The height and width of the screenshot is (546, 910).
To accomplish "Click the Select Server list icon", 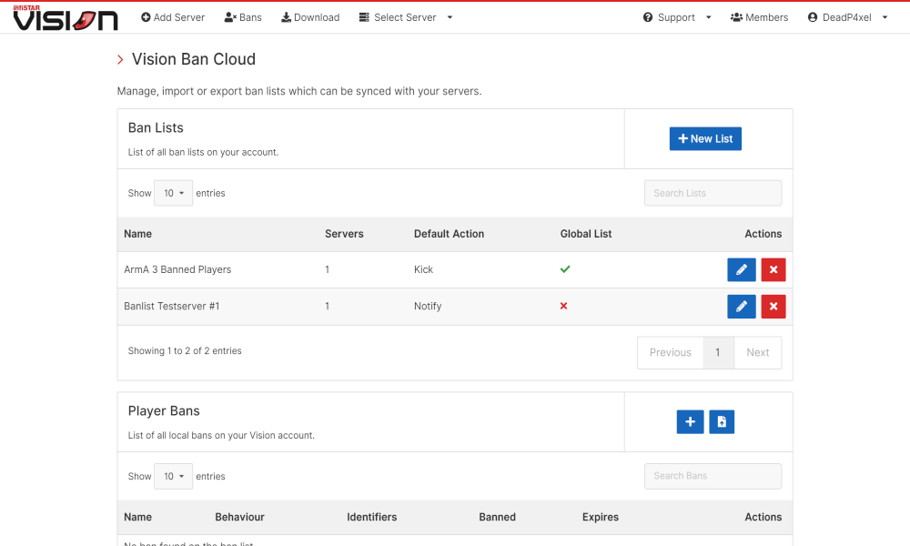I will tap(364, 17).
